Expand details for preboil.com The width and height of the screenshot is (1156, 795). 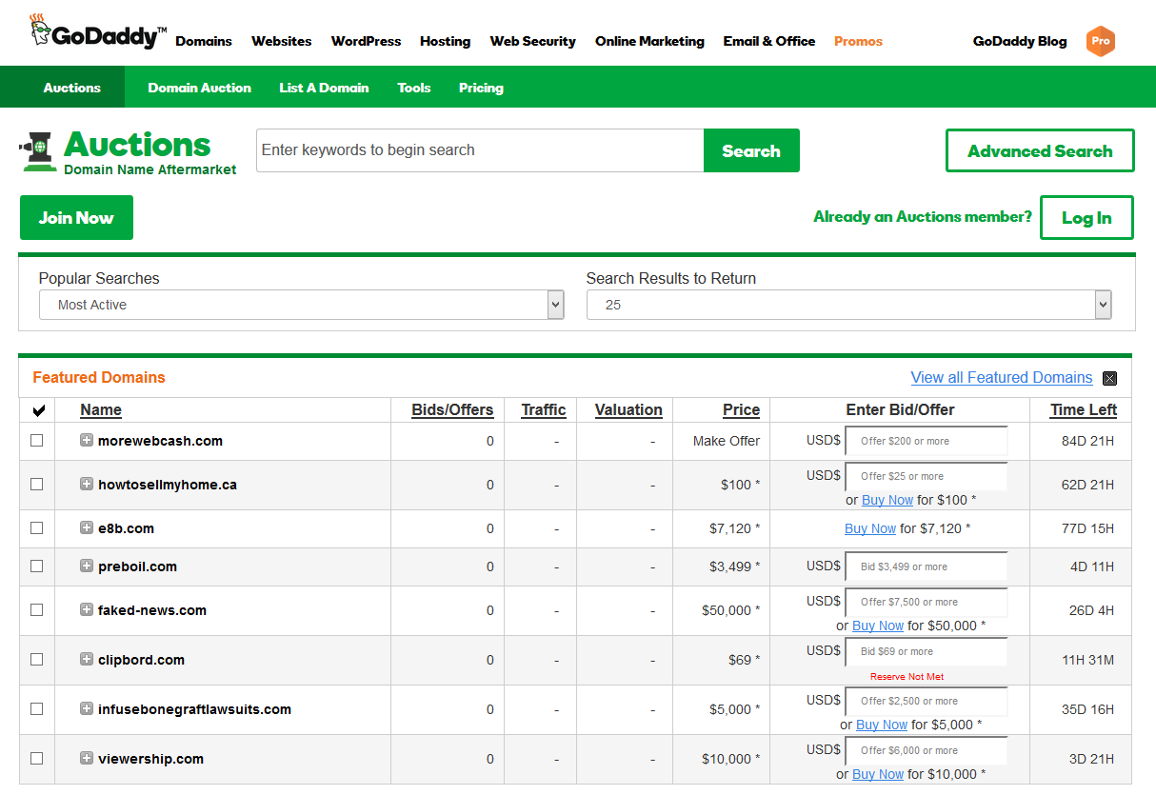(87, 566)
